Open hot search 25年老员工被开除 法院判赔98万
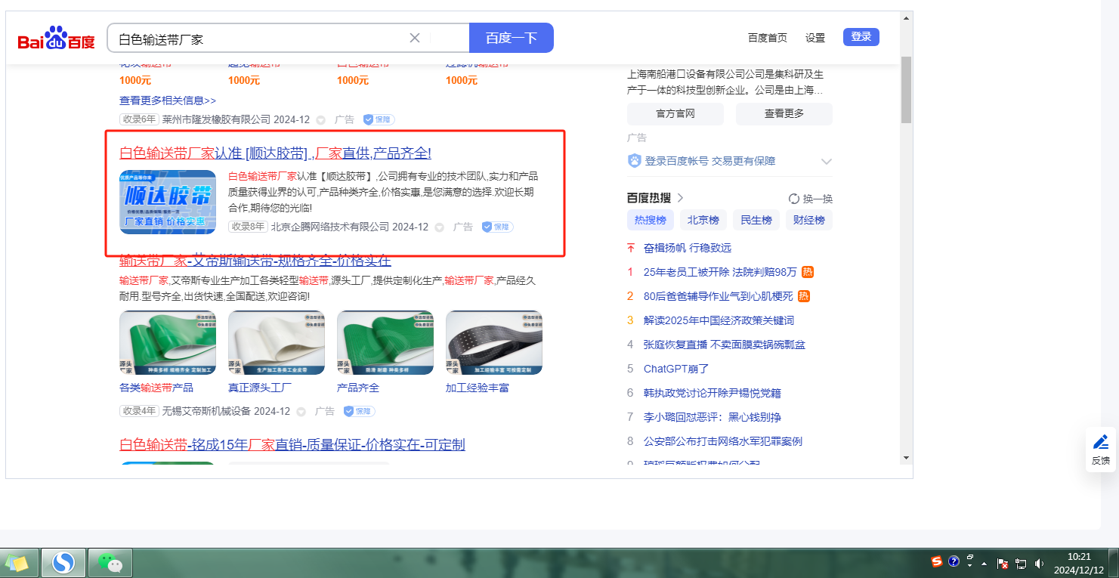This screenshot has width=1119, height=578. 720,272
